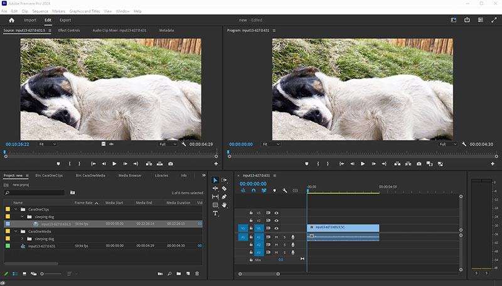This screenshot has height=286, width=502.
Task: Toggle full screen video output icon
Action: (494, 20)
